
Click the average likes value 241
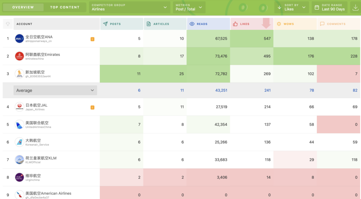point(267,91)
